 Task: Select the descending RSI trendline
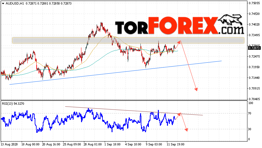[x=134, y=111]
